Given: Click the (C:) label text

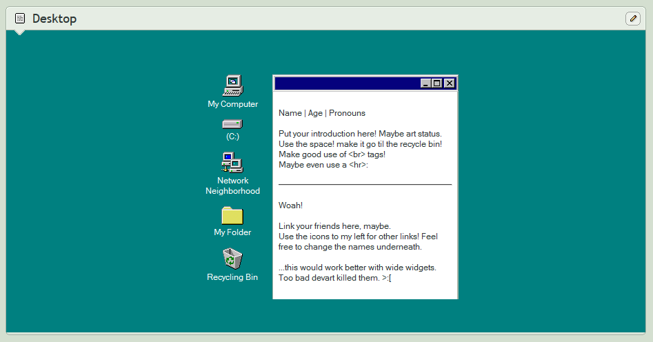Looking at the screenshot, I should click(x=232, y=137).
